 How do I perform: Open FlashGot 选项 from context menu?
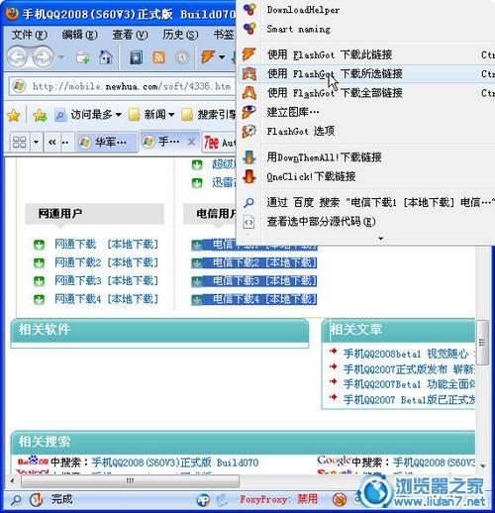(366, 131)
